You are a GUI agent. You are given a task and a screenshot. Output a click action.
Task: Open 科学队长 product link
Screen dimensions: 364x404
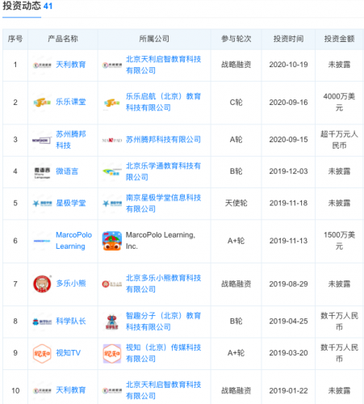pos(71,321)
